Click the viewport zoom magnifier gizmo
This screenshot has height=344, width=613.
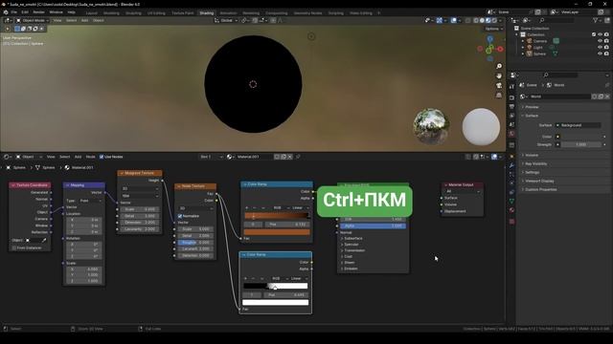(499, 66)
